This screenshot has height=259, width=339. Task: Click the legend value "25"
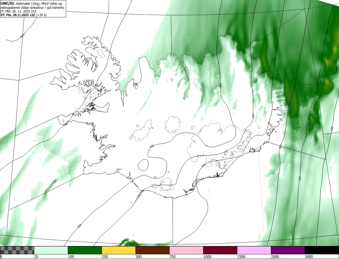pos(36,257)
